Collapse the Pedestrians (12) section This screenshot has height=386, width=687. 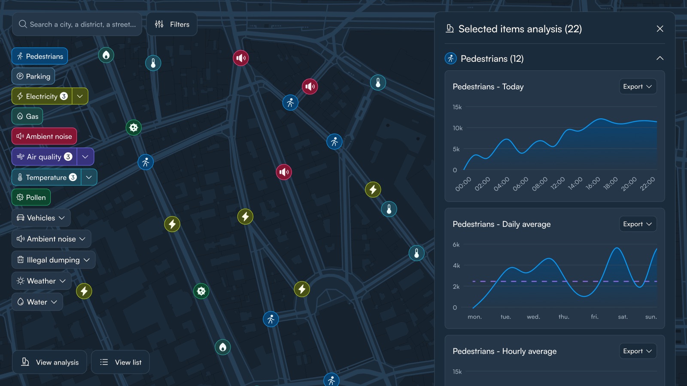660,58
